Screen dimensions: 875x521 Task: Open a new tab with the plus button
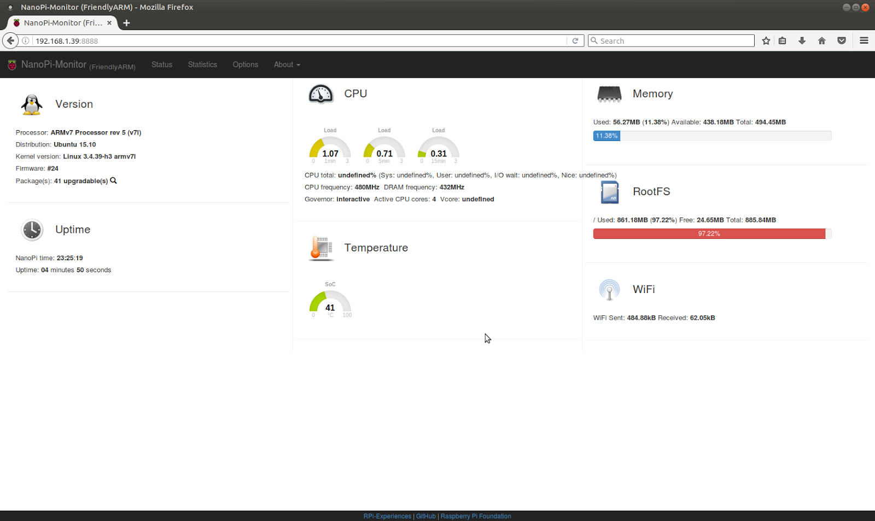coord(126,23)
